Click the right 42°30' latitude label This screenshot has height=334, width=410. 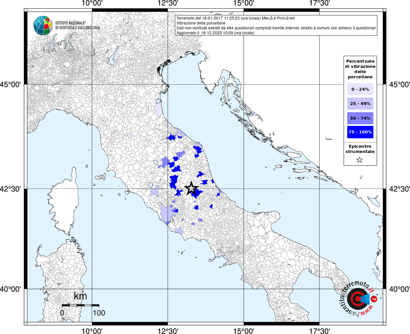pyautogui.click(x=399, y=189)
